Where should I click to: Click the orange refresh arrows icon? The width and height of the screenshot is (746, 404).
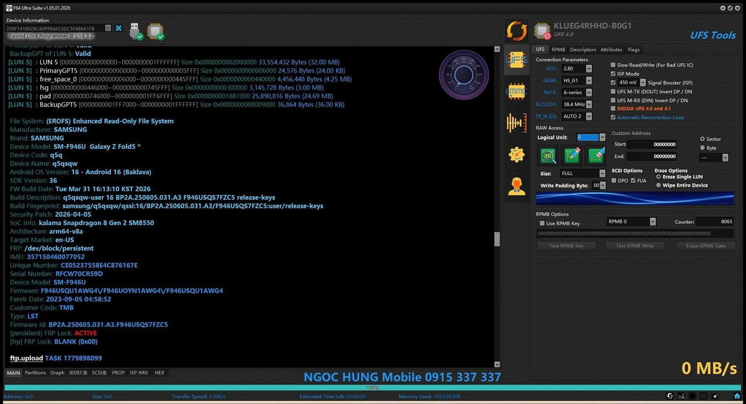pyautogui.click(x=516, y=31)
